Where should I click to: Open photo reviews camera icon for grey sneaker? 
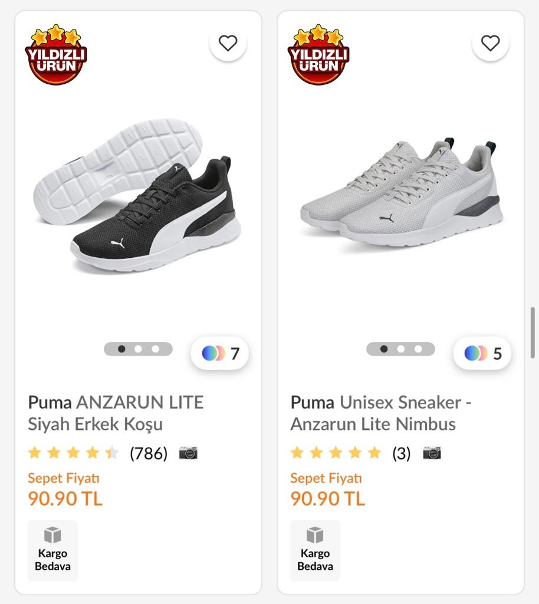tap(432, 453)
